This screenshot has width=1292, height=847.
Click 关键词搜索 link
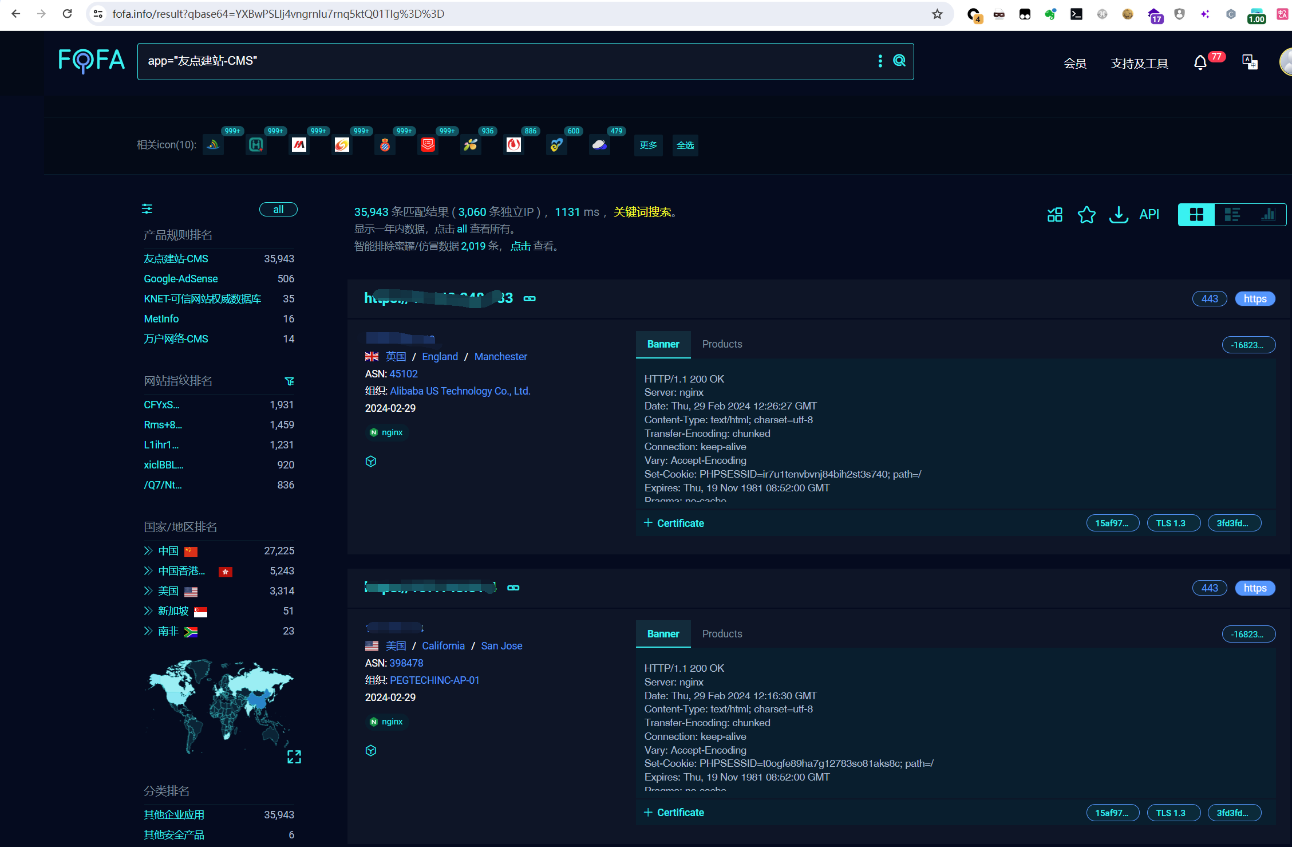click(642, 212)
